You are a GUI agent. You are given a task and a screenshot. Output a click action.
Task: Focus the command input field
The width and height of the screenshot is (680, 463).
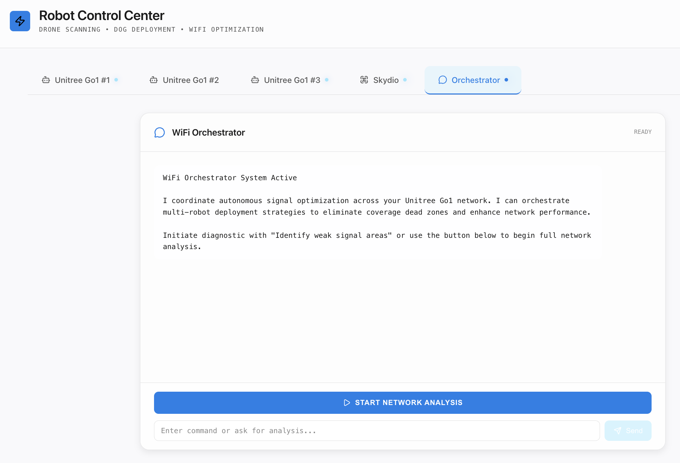(376, 431)
